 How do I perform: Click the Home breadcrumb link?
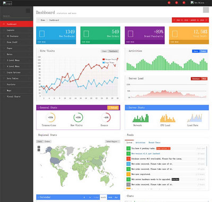(43, 20)
